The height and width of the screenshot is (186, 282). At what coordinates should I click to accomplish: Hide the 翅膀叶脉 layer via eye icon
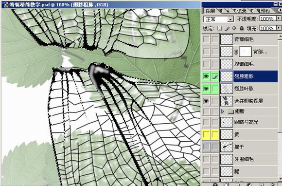click(206, 89)
